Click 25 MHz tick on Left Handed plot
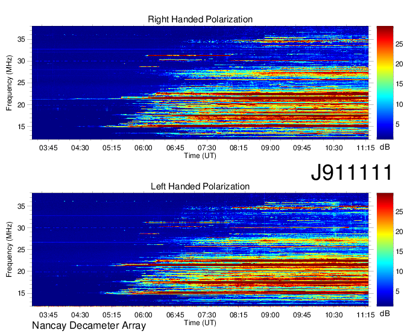The image size is (410, 333). click(x=21, y=250)
